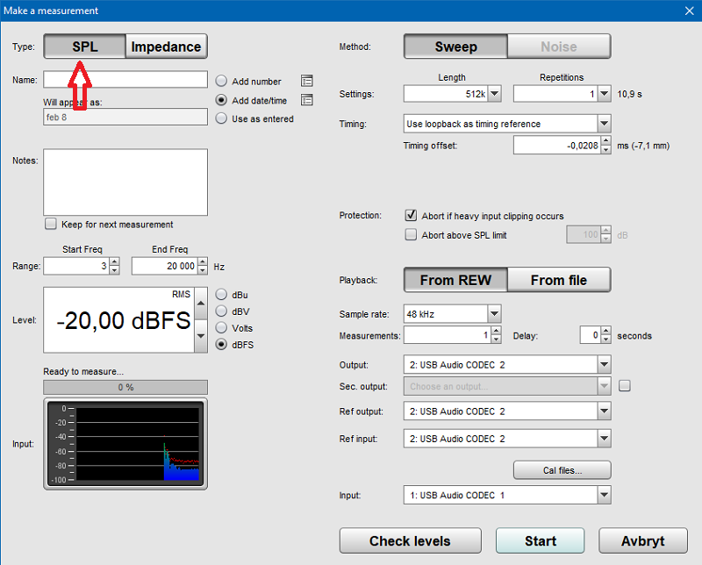Click Check levels button
Screen dimensions: 702x565
[410, 540]
